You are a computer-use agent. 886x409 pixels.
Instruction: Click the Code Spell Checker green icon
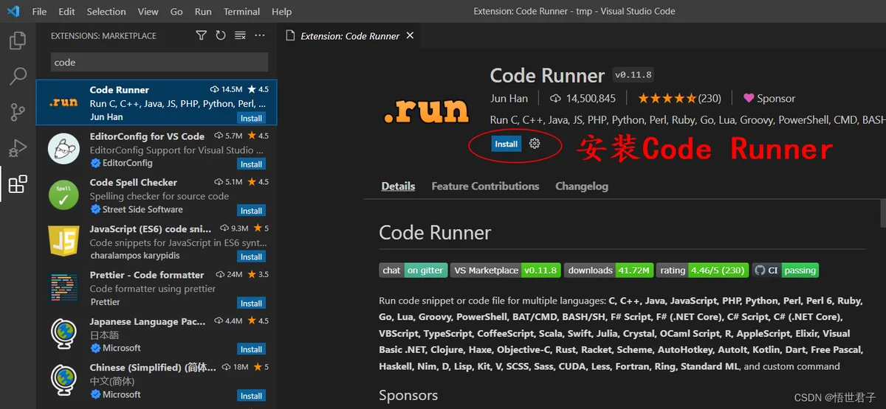pos(63,195)
